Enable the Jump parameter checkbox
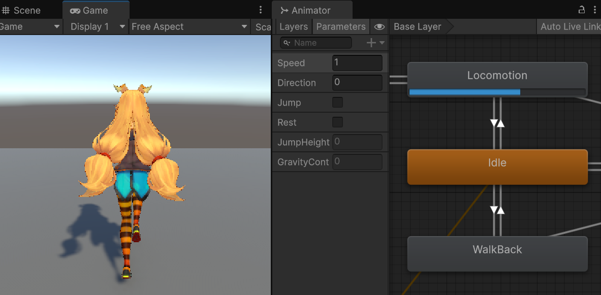Screen dimensions: 601x295 (337, 103)
